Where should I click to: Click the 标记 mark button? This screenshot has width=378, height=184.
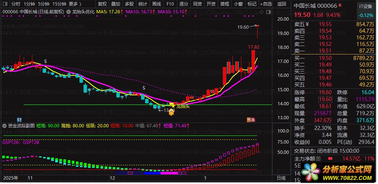(x=252, y=4)
